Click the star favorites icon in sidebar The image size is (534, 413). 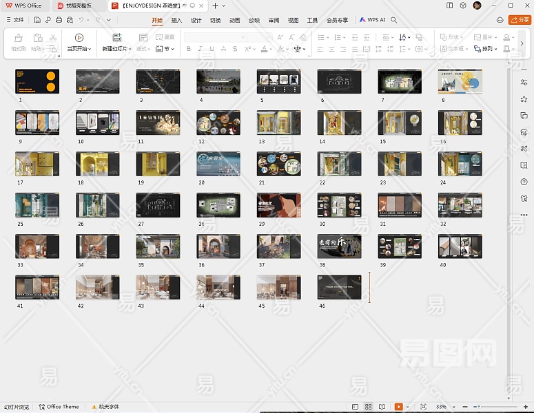(524, 99)
